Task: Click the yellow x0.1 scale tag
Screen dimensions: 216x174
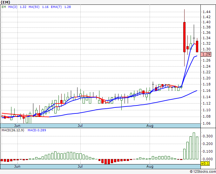Action: (x=205, y=163)
